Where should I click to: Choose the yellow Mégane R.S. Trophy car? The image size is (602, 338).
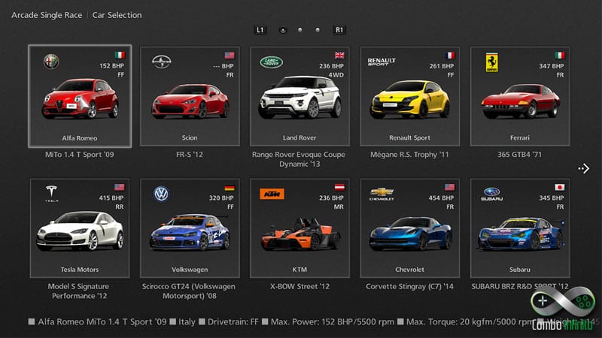click(x=409, y=96)
